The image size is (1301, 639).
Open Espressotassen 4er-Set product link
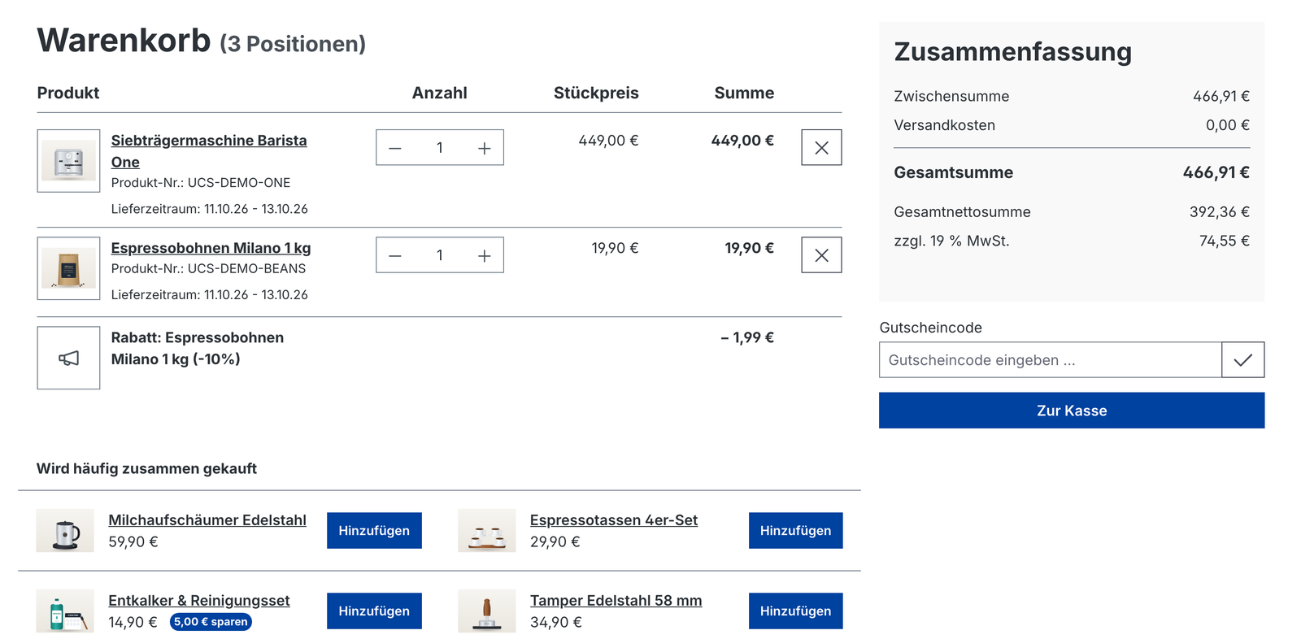point(614,520)
